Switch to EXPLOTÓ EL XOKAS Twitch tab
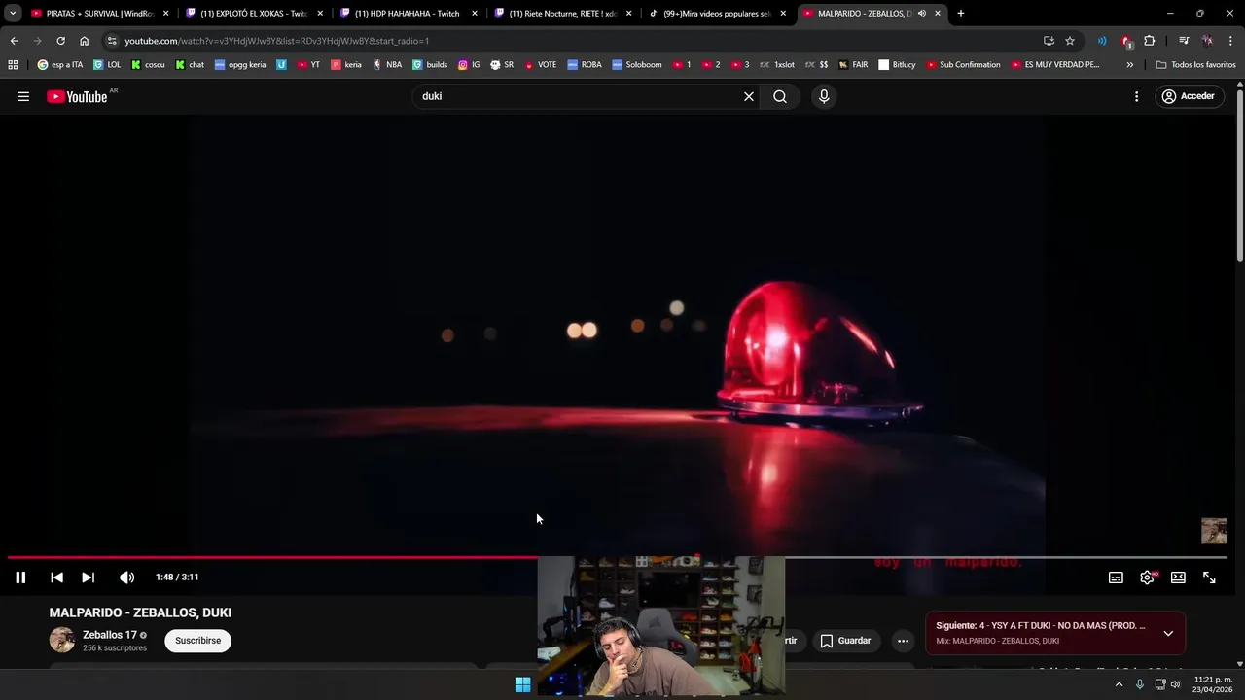 255,14
